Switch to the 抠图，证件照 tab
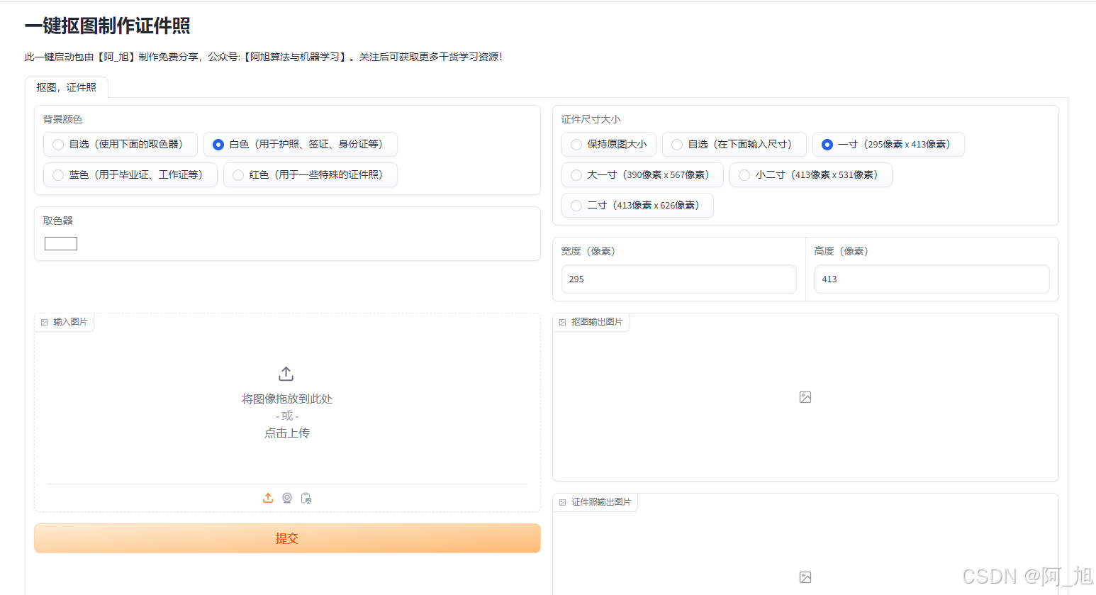 coord(66,87)
